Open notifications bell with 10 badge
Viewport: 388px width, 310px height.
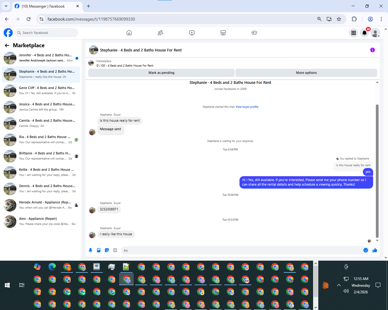(x=365, y=33)
